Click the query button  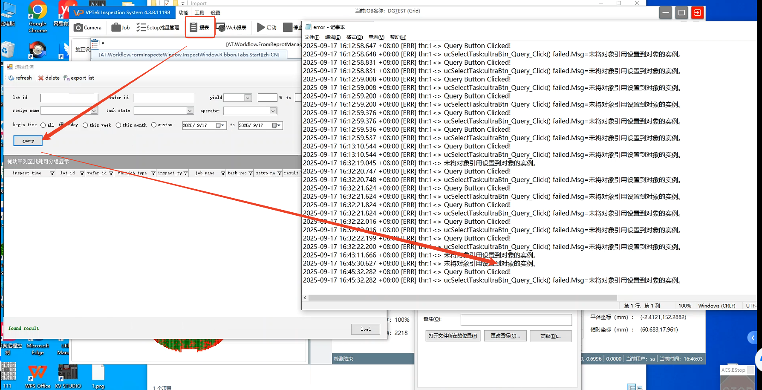pos(28,141)
